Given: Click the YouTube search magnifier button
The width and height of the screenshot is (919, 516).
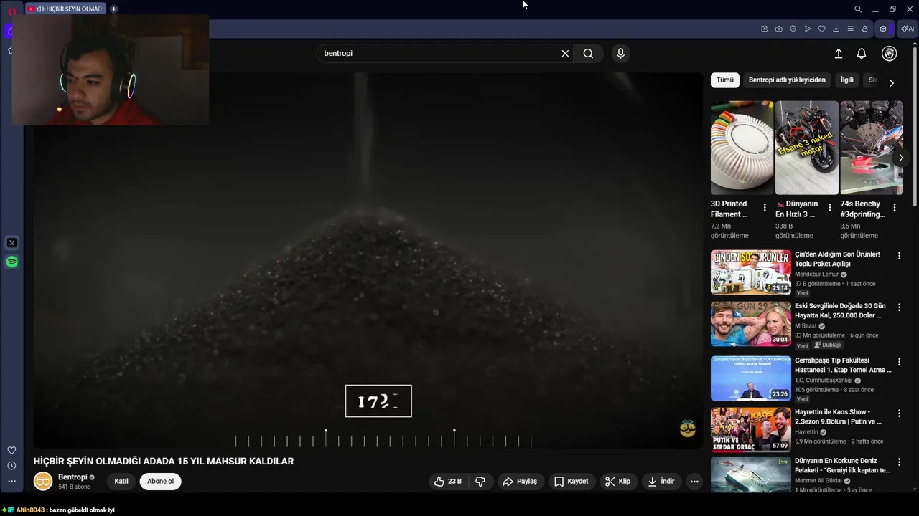Looking at the screenshot, I should point(588,53).
